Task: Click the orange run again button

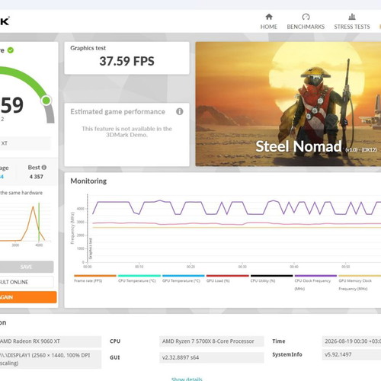Action: (x=28, y=297)
